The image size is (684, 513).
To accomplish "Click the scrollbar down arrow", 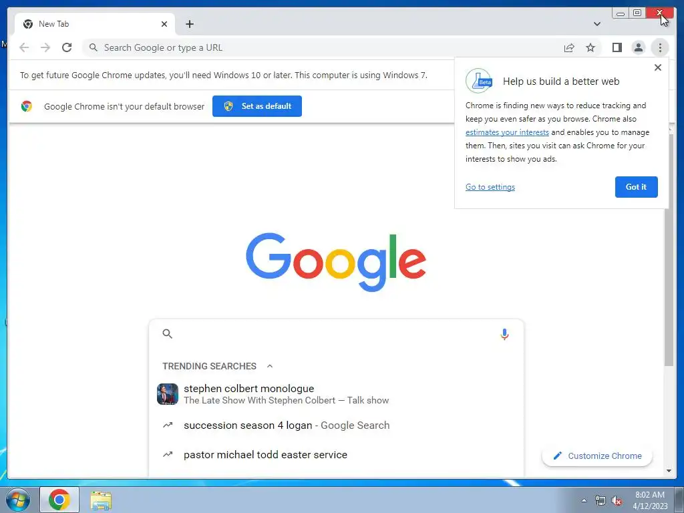I will 669,471.
